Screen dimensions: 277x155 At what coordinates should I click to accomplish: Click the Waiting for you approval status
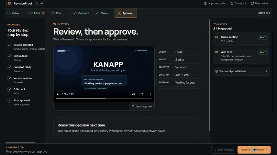coord(185,83)
